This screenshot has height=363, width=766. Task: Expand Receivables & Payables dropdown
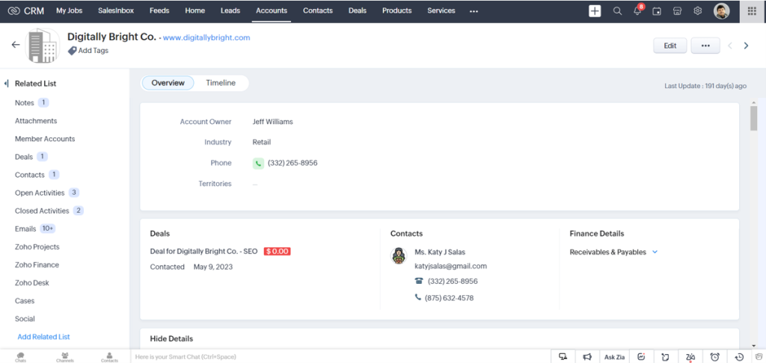coord(655,252)
